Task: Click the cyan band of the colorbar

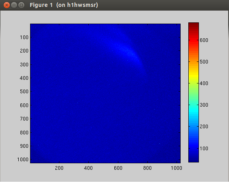Action: click(194, 111)
